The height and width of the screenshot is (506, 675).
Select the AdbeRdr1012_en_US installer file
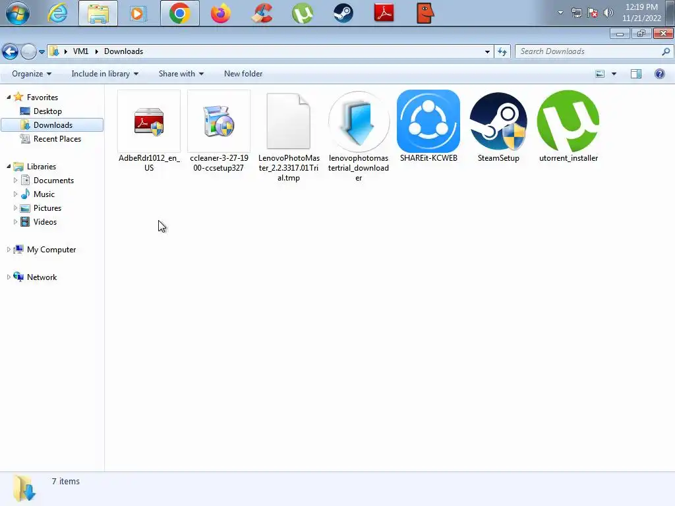(x=149, y=131)
